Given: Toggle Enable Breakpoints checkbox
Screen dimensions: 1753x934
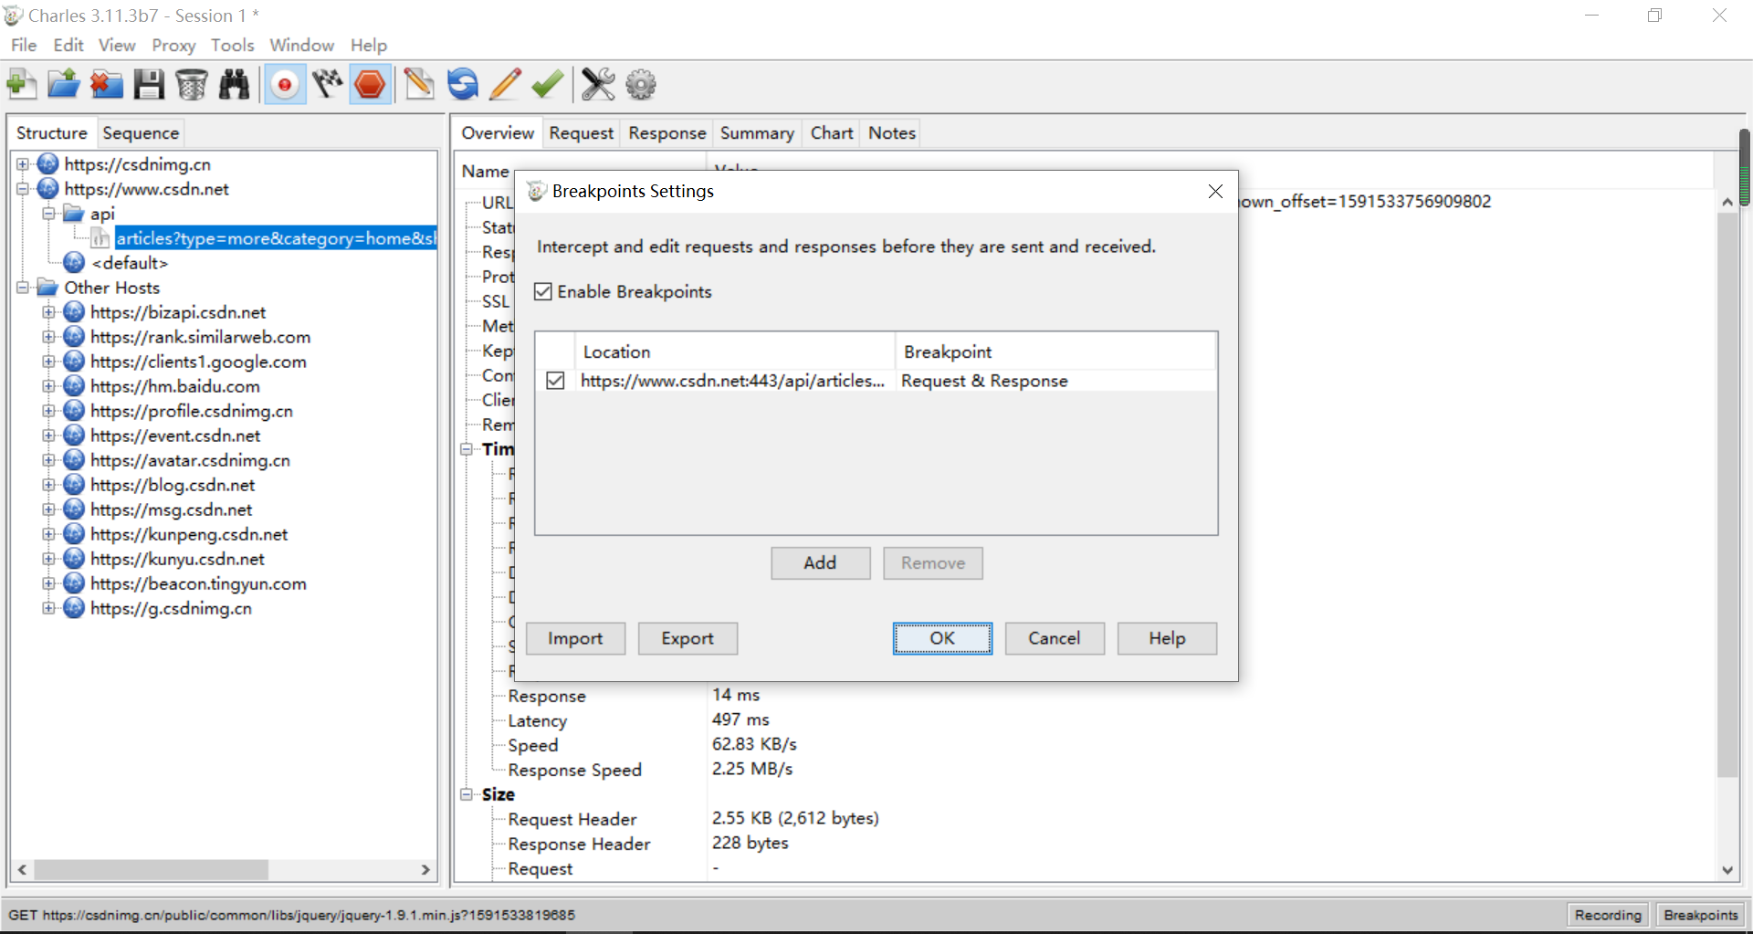Looking at the screenshot, I should coord(543,291).
